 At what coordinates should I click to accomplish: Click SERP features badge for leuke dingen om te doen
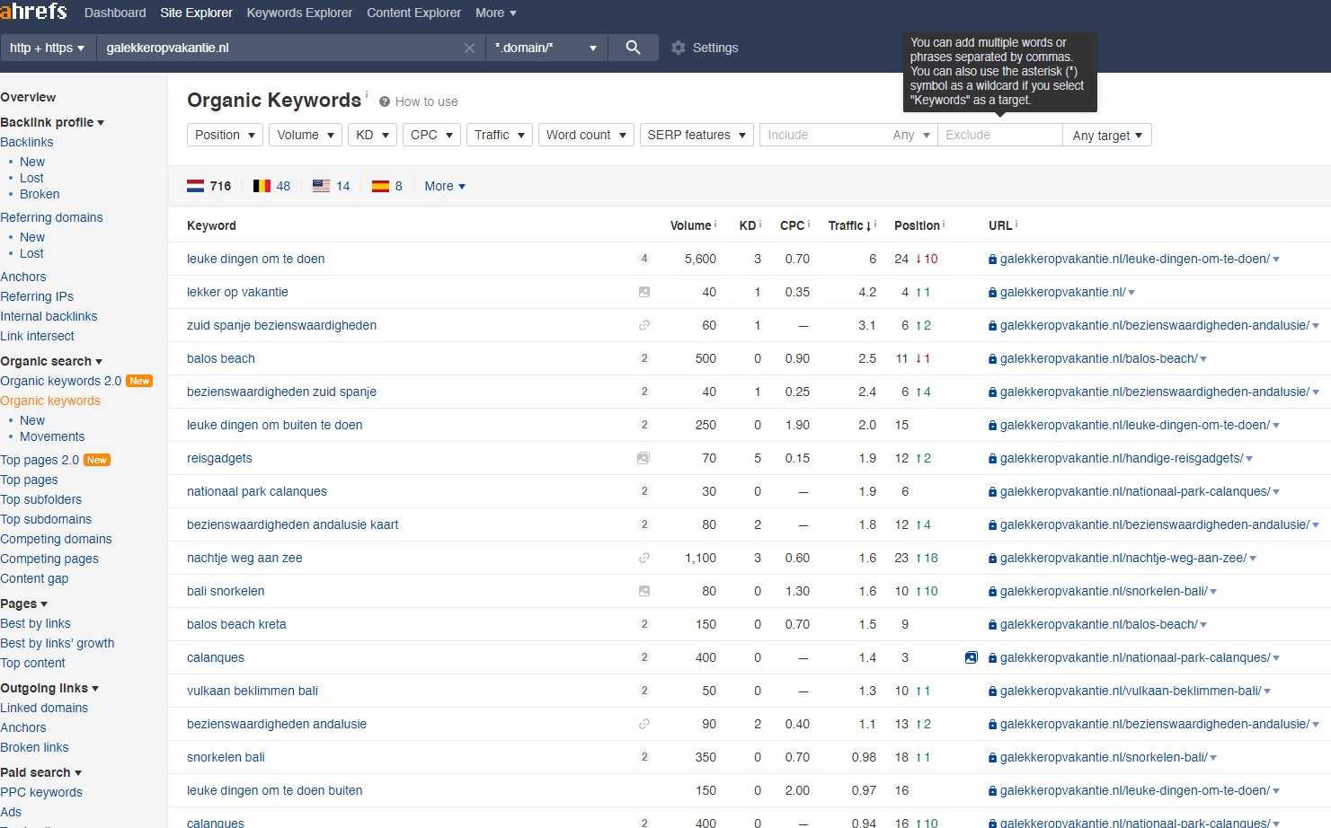[x=644, y=259]
